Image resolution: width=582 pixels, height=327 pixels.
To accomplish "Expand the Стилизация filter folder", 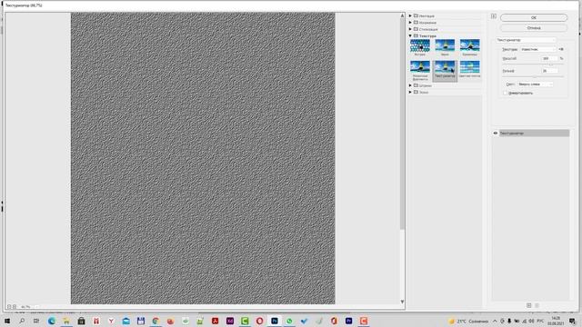I will 410,29.
